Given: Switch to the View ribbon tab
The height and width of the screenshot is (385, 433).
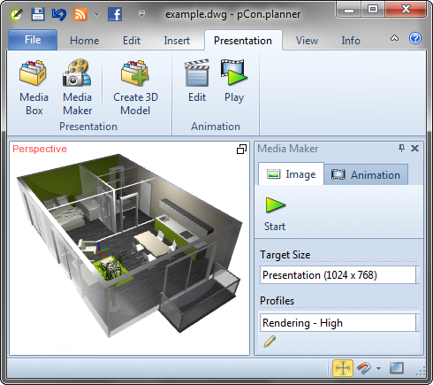Looking at the screenshot, I should (307, 41).
